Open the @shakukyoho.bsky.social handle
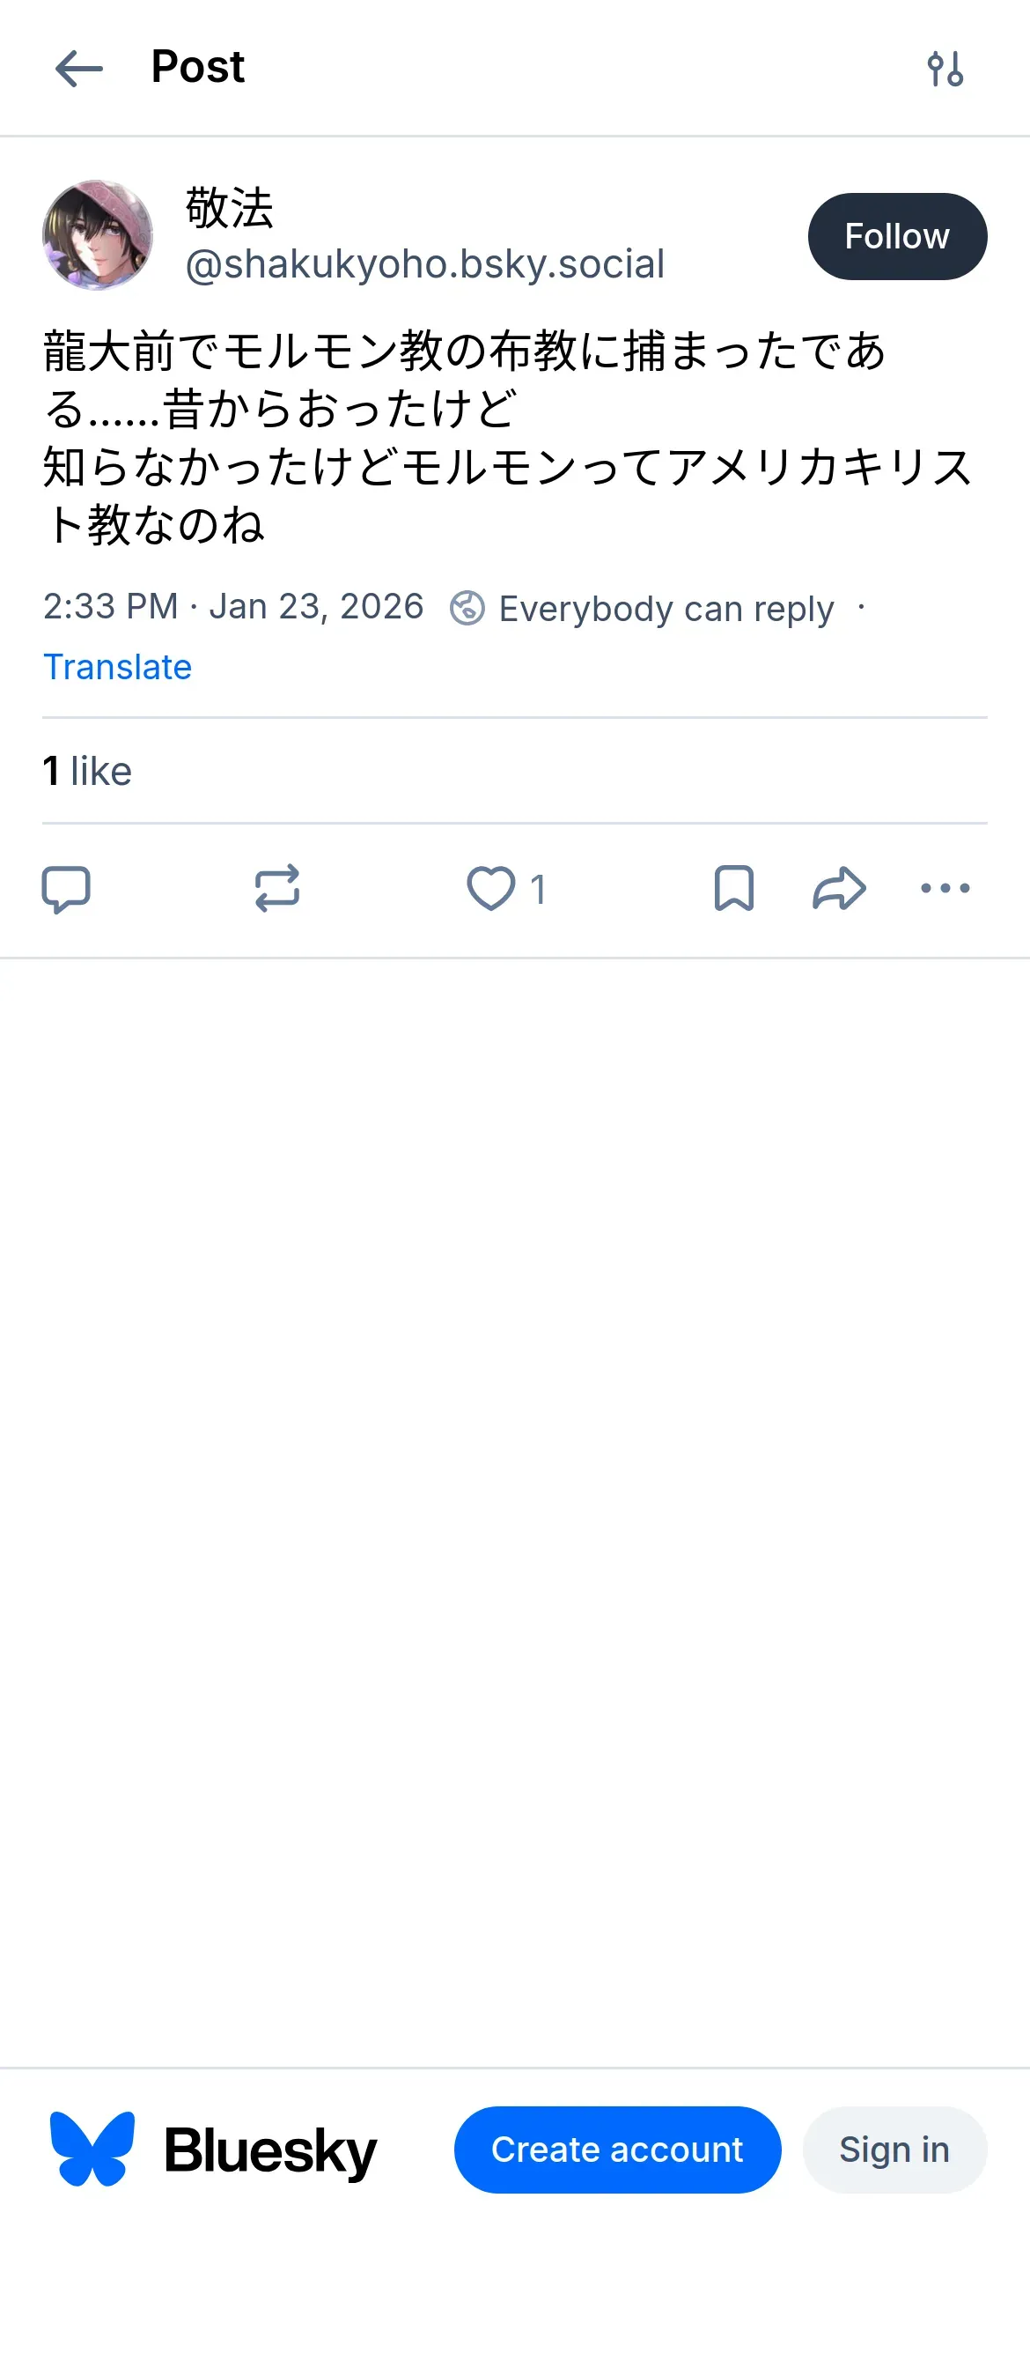The image size is (1030, 2368). pos(424,265)
